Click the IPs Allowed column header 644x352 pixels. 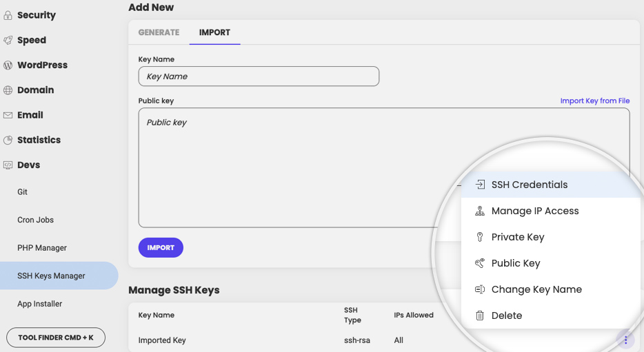[414, 315]
